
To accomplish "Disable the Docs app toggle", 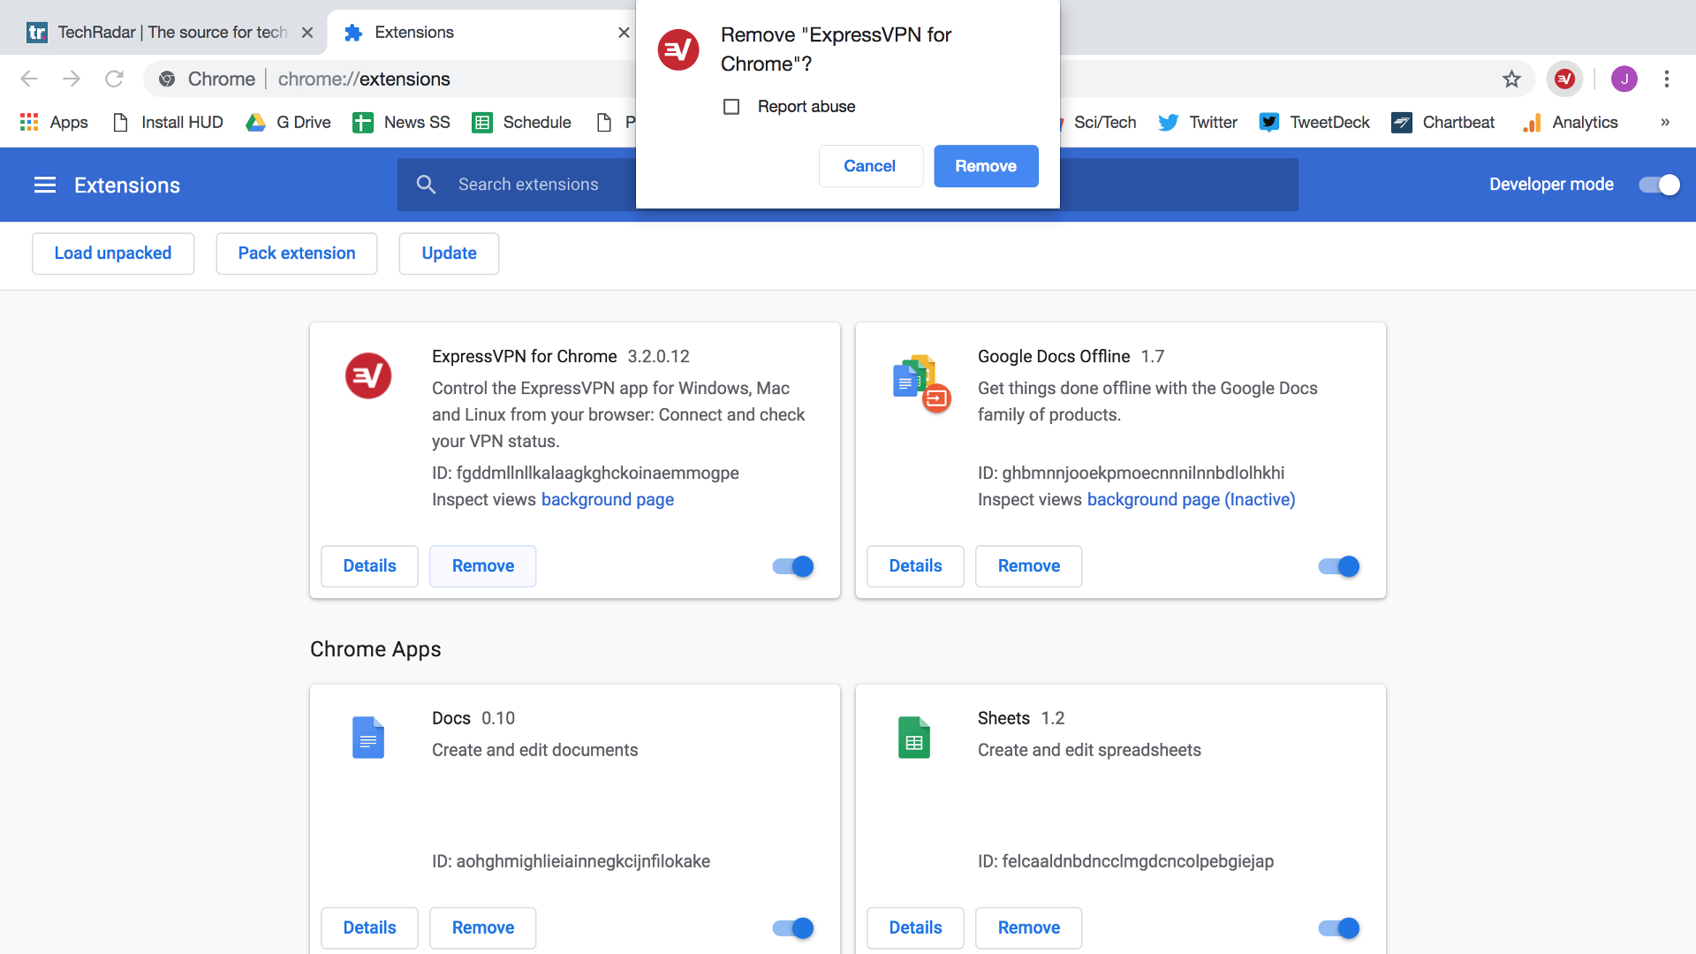I will tap(793, 927).
